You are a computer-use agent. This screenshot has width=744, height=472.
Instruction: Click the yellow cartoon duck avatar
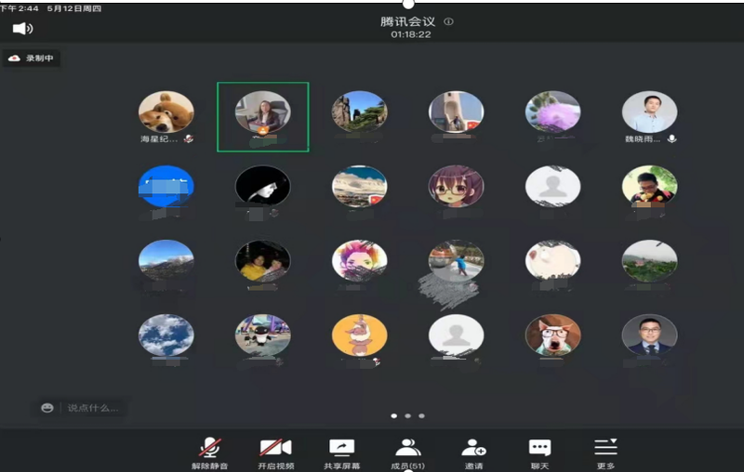pos(359,334)
